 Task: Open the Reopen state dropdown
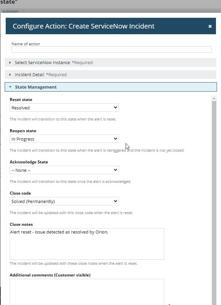point(64,139)
